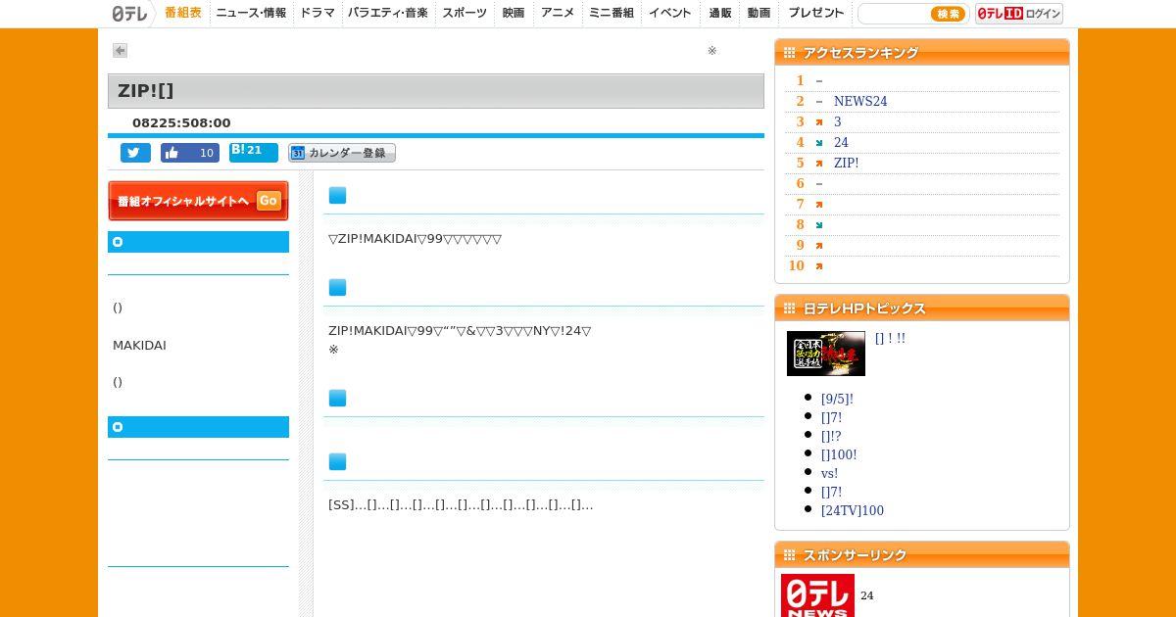Open the 日テレ logo home link
This screenshot has width=1176, height=617.
click(129, 14)
